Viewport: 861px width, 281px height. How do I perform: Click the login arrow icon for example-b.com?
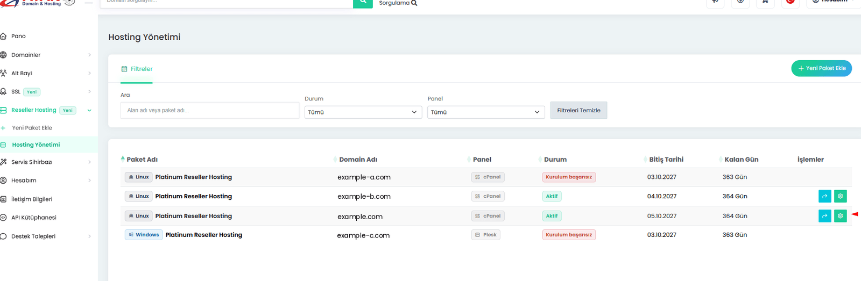pyautogui.click(x=824, y=196)
